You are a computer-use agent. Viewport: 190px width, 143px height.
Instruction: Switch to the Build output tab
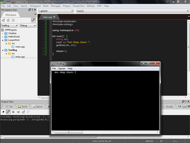[23, 107]
